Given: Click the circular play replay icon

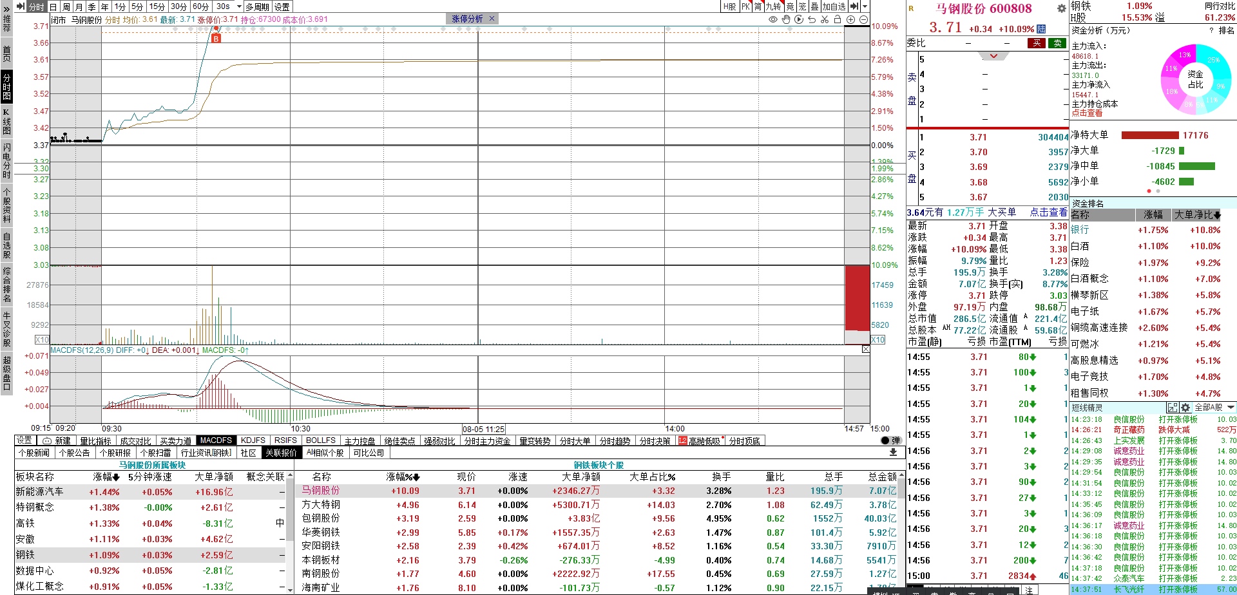Looking at the screenshot, I should [x=799, y=20].
